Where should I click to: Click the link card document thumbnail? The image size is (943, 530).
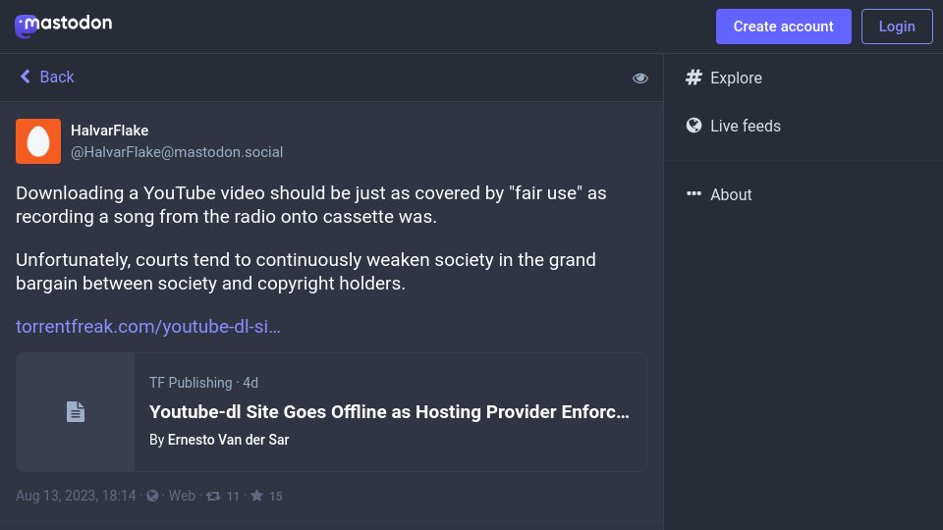coord(76,411)
